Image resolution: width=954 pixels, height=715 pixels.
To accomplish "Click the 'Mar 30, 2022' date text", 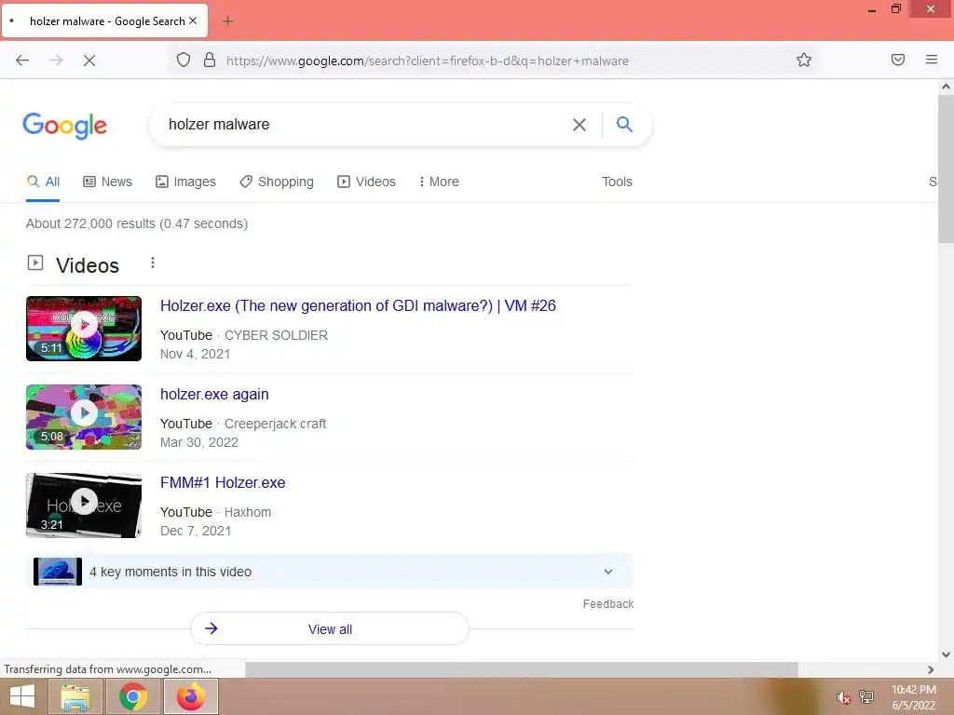I will [x=199, y=442].
